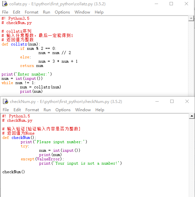Viewport: 195px width, 197px height.
Task: Click 'while num != 1:' line
Action: tap(18, 83)
